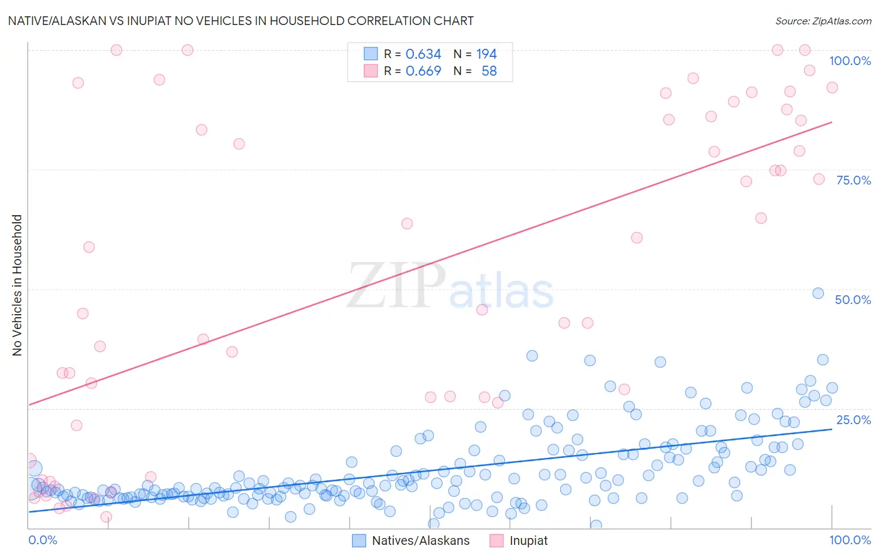
Task: Select the Inupiat legend label
Action: click(528, 540)
